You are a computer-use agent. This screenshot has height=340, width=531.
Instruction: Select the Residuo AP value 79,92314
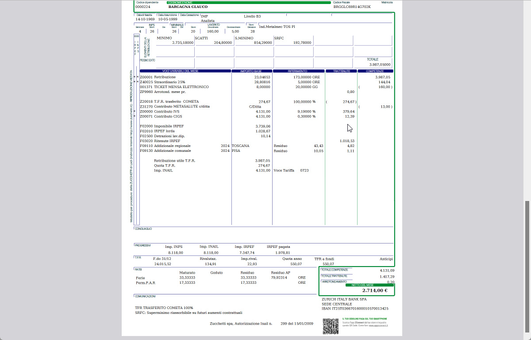click(279, 278)
